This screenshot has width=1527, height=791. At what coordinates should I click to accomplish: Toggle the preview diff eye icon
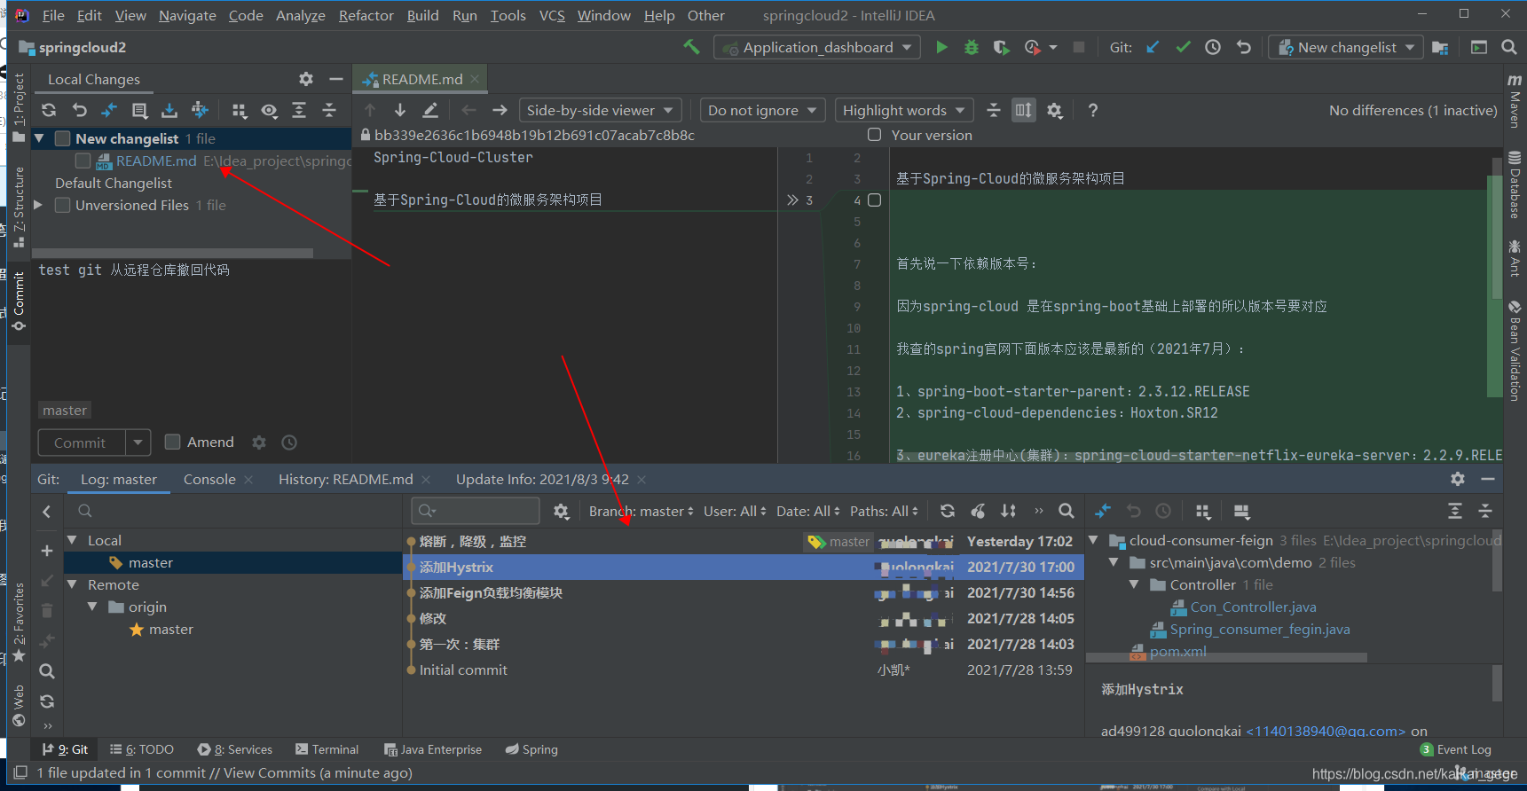(x=269, y=110)
